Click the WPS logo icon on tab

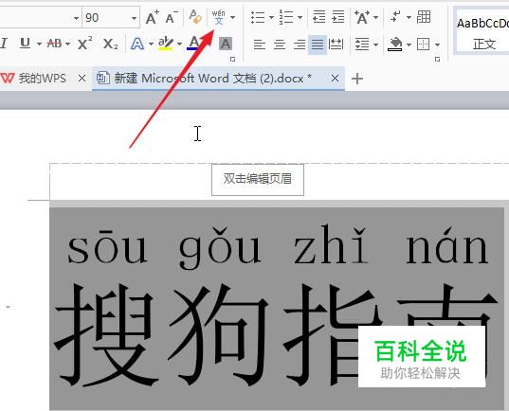[8, 78]
